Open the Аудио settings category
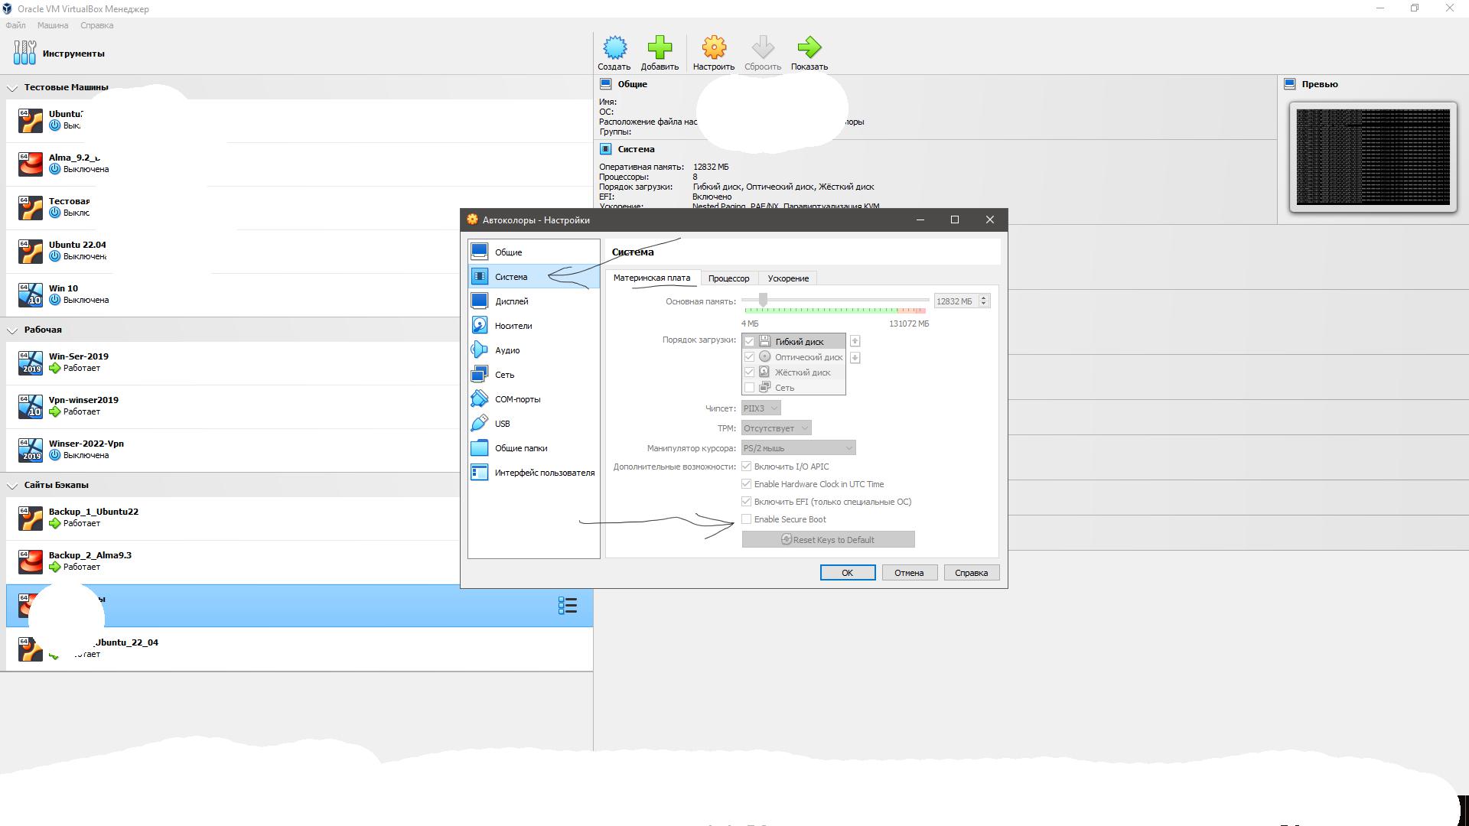The image size is (1469, 826). pyautogui.click(x=506, y=350)
